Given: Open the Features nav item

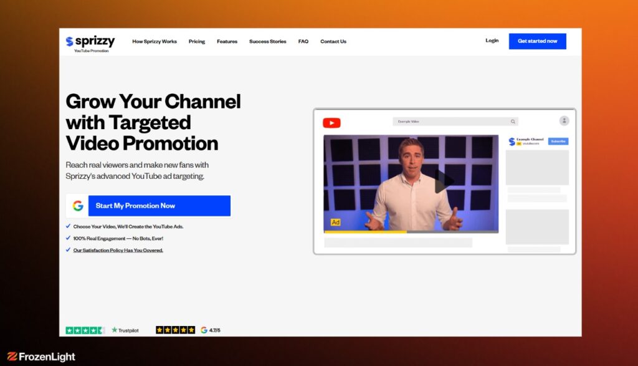Looking at the screenshot, I should [x=227, y=42].
